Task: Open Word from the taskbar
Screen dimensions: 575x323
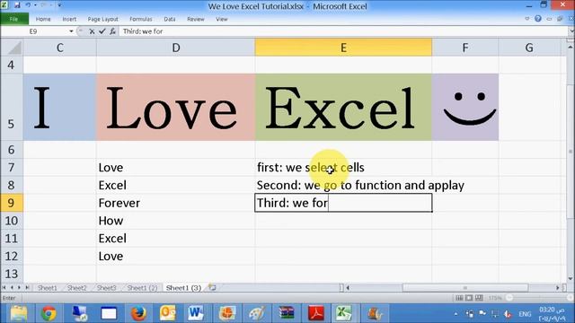Action: point(196,313)
